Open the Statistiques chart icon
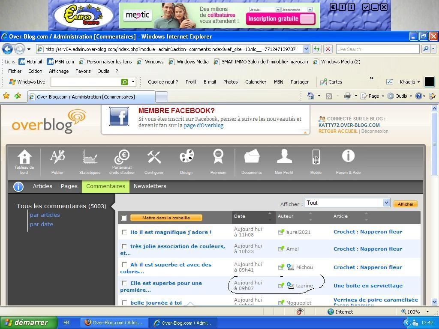This screenshot has width=439, height=329. click(90, 157)
